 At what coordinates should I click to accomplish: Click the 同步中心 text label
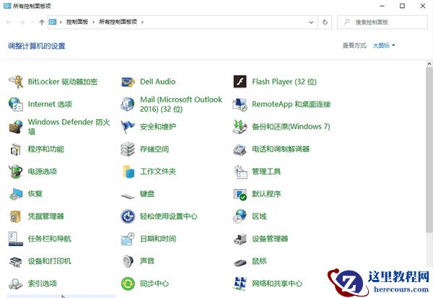tap(154, 284)
